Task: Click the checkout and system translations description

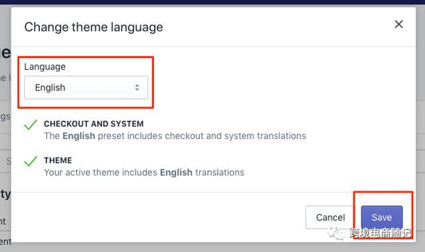Action: point(175,136)
